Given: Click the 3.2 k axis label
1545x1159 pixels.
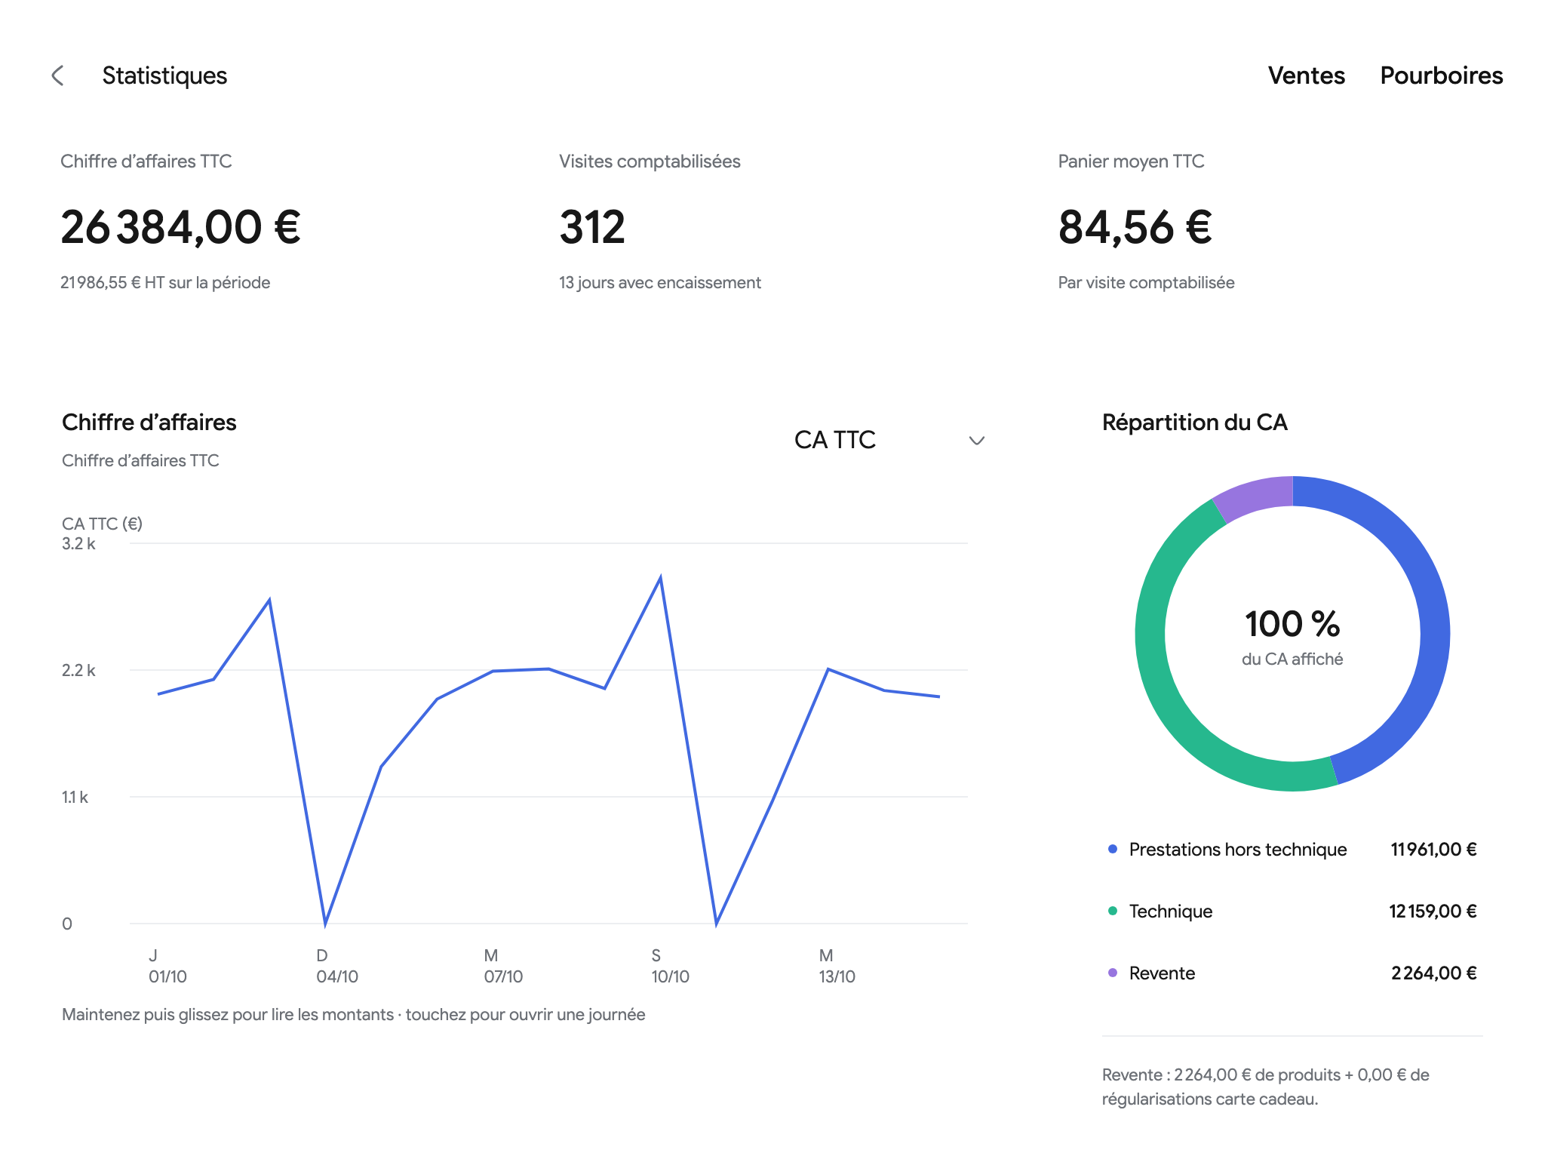Looking at the screenshot, I should 78,543.
